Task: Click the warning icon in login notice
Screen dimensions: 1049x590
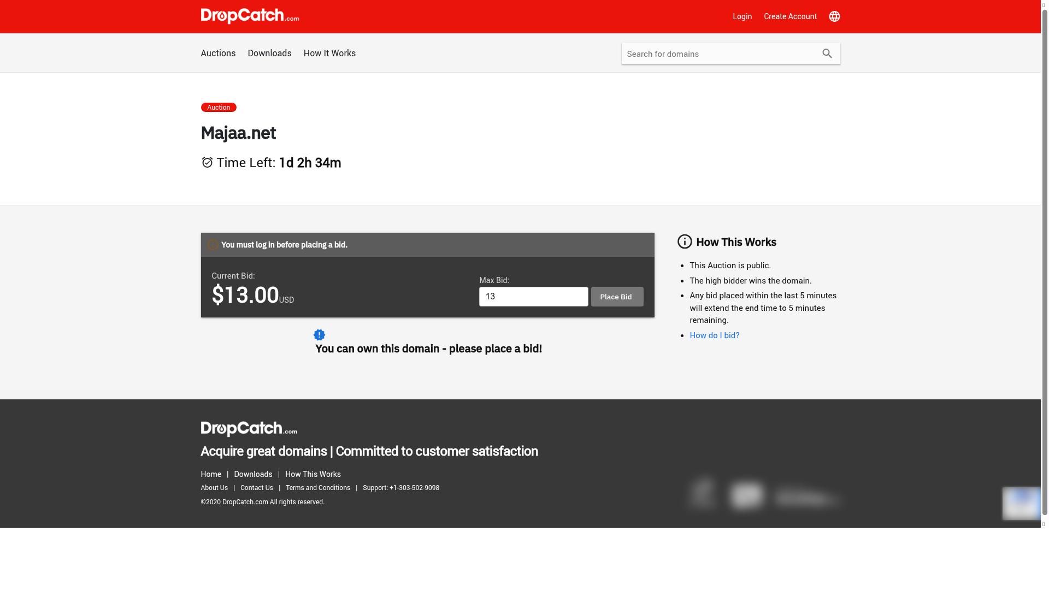Action: 213,245
